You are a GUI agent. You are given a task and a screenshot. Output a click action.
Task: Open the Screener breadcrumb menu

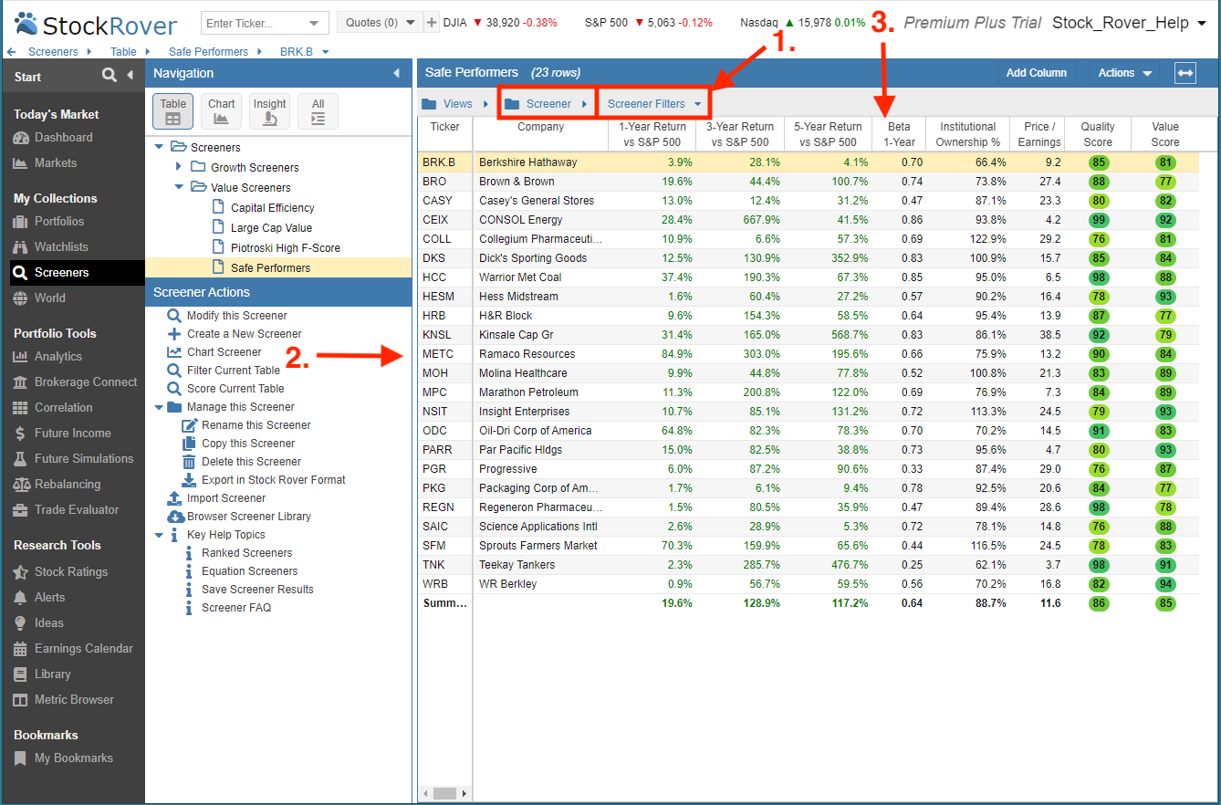pyautogui.click(x=546, y=104)
